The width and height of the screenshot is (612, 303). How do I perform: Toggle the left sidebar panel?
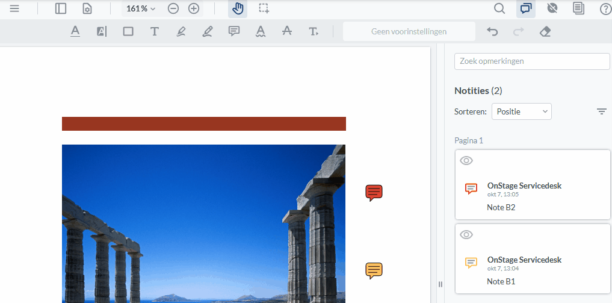[x=61, y=8]
